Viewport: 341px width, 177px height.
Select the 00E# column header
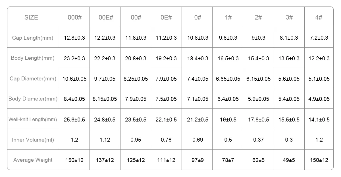106,17
